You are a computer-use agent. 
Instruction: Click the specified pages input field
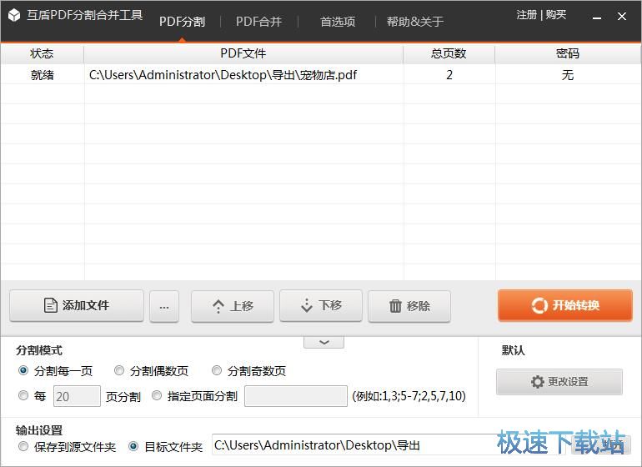296,396
